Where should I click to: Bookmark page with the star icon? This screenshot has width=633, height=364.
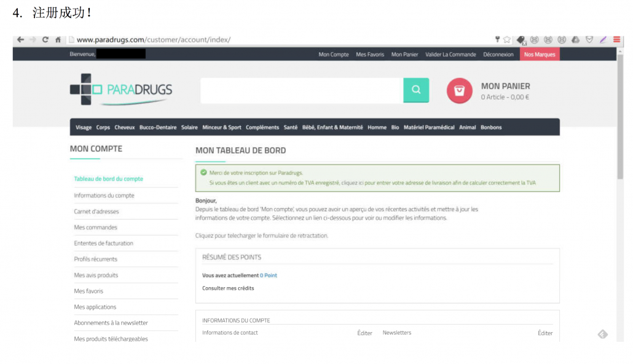[x=507, y=40]
